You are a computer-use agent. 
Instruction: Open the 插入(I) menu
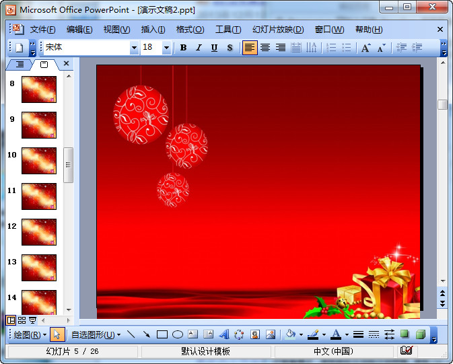[153, 30]
